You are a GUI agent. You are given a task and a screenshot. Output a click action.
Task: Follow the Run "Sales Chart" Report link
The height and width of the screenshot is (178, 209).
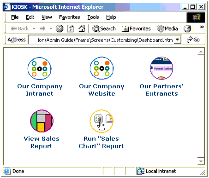click(101, 142)
